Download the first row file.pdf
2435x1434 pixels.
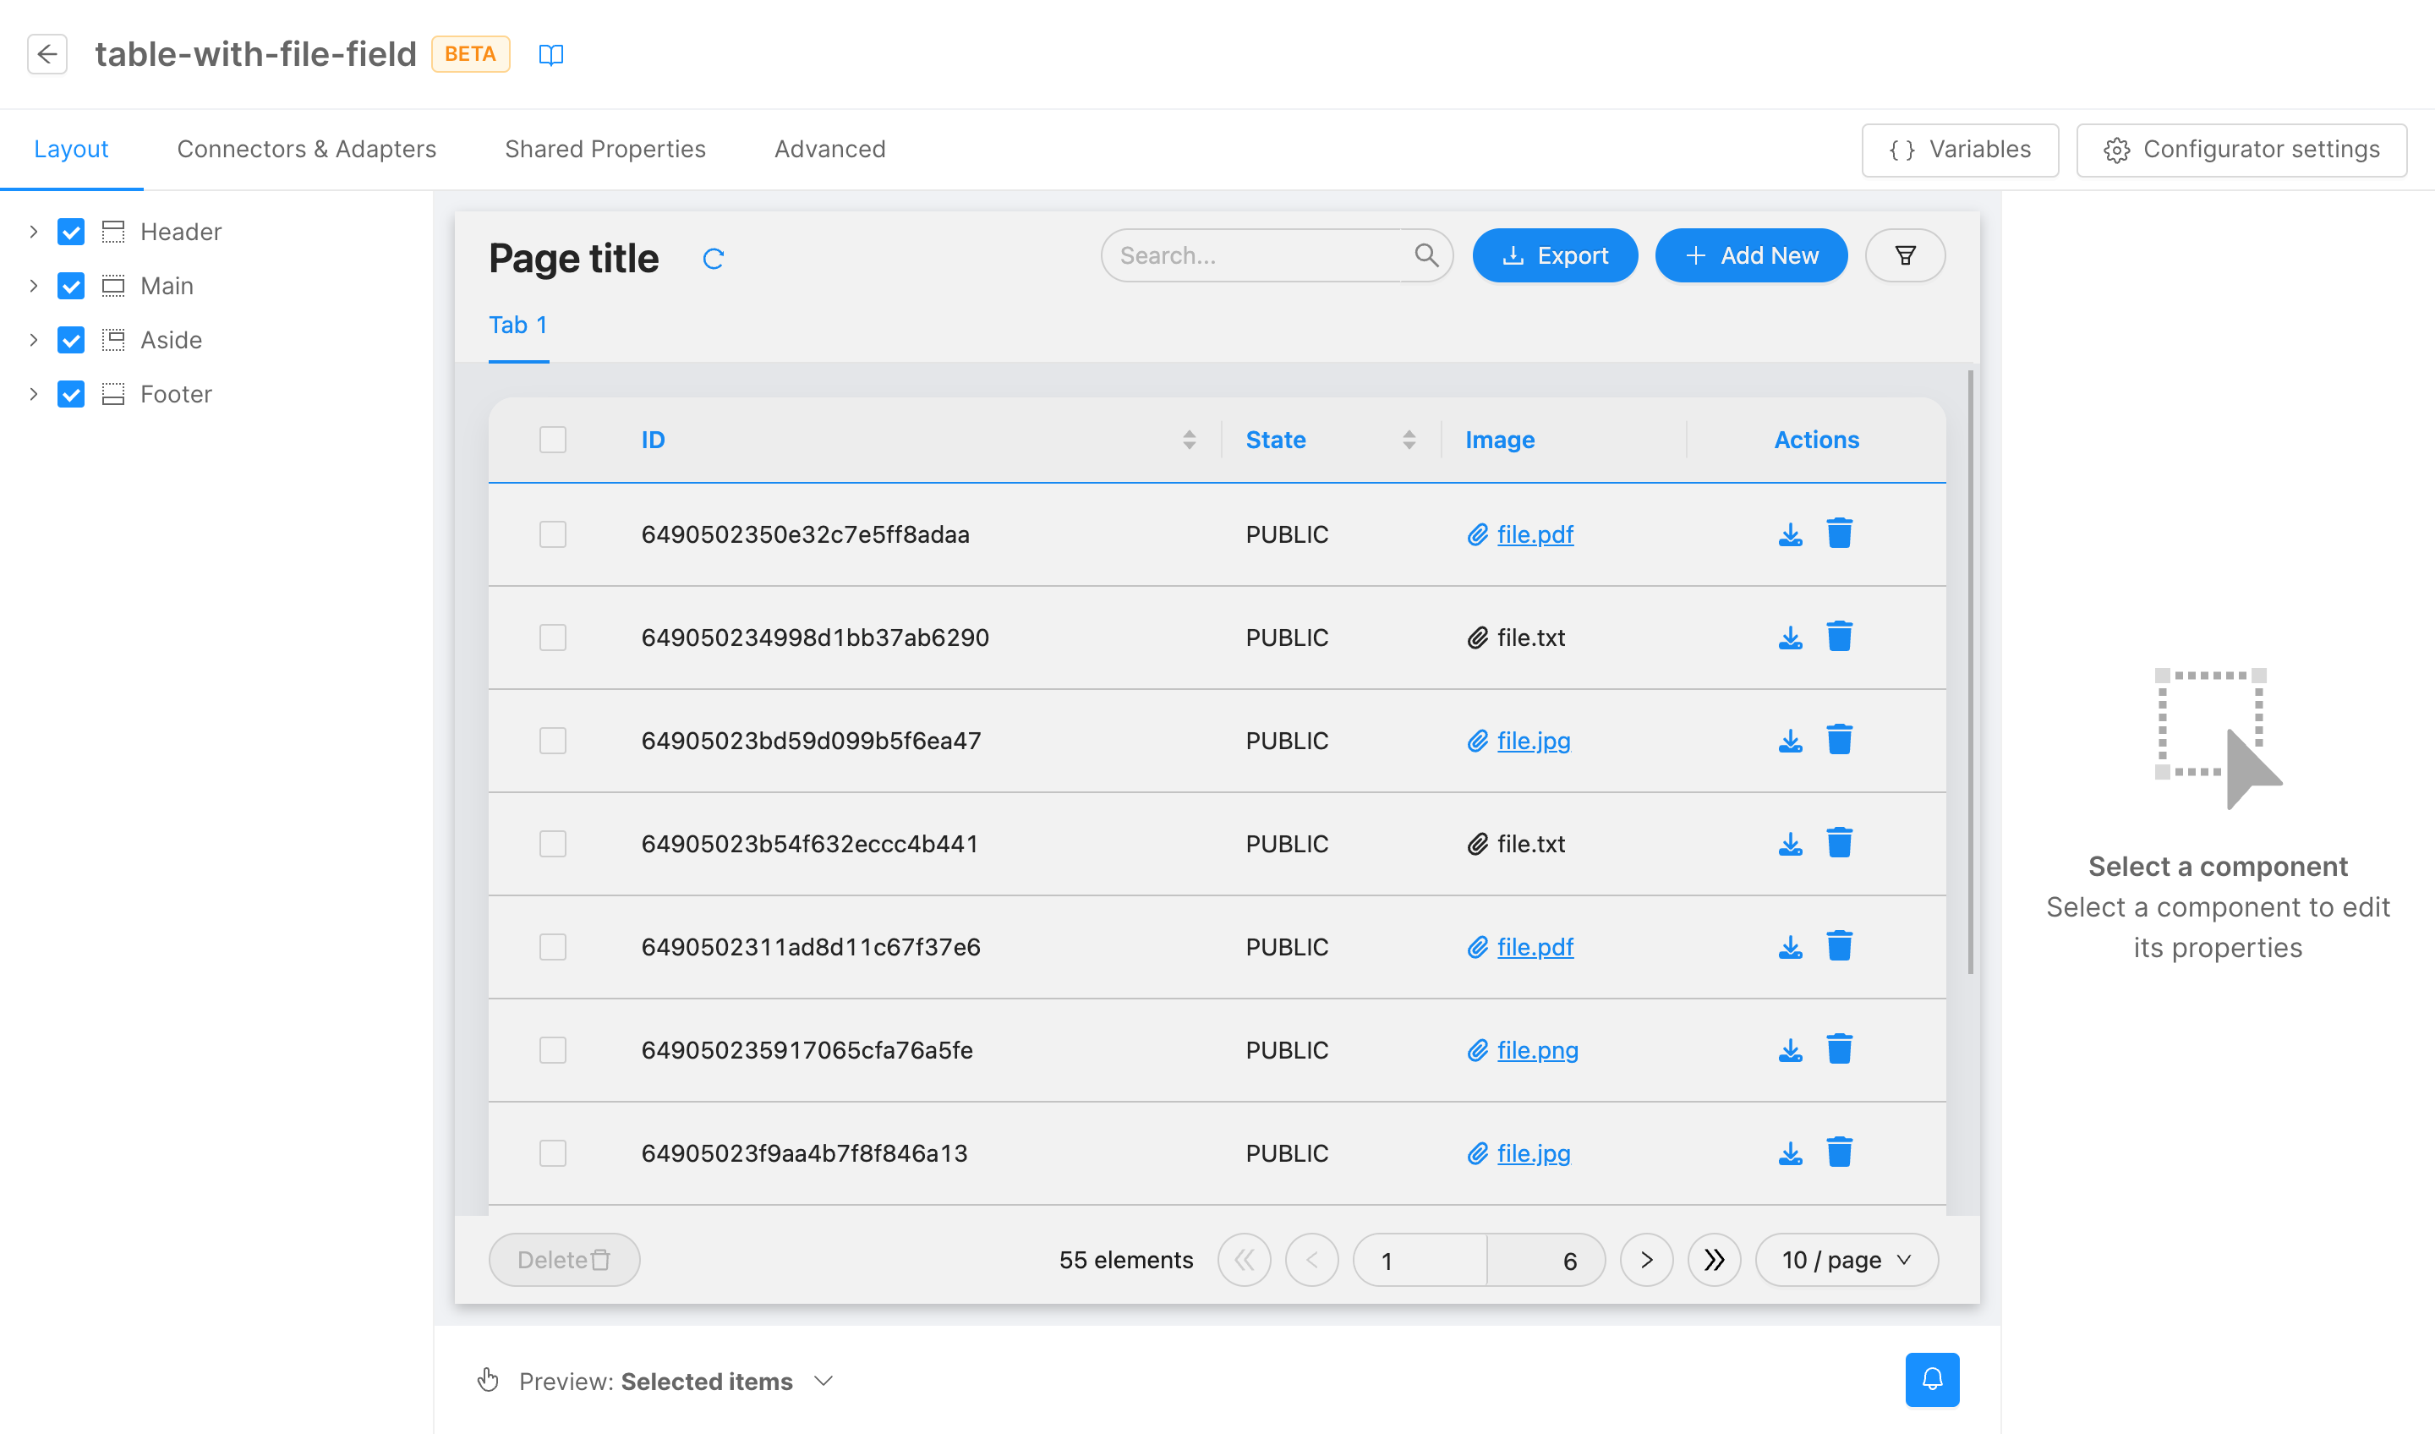coord(1790,534)
